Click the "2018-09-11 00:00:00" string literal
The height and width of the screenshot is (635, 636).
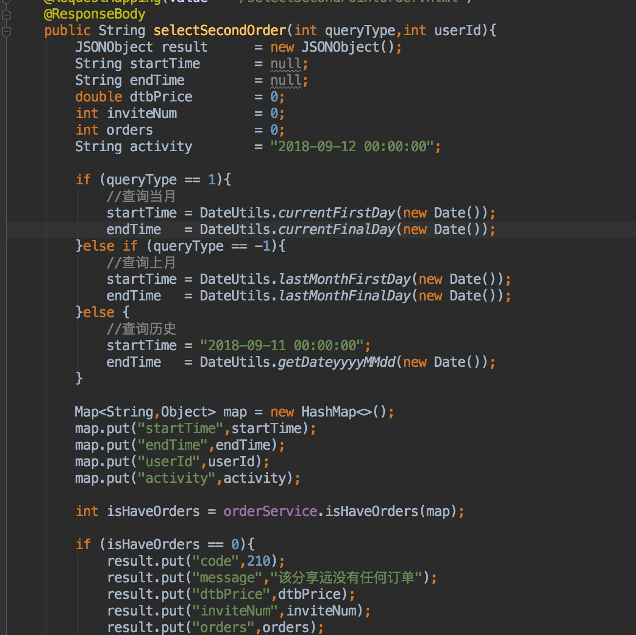(282, 346)
